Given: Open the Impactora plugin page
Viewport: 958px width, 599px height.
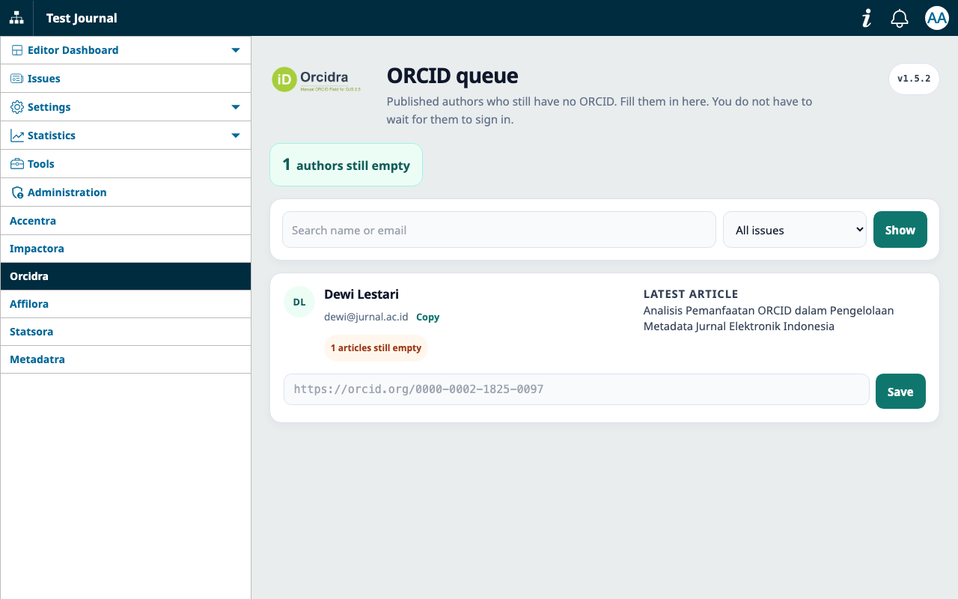Looking at the screenshot, I should pos(126,249).
